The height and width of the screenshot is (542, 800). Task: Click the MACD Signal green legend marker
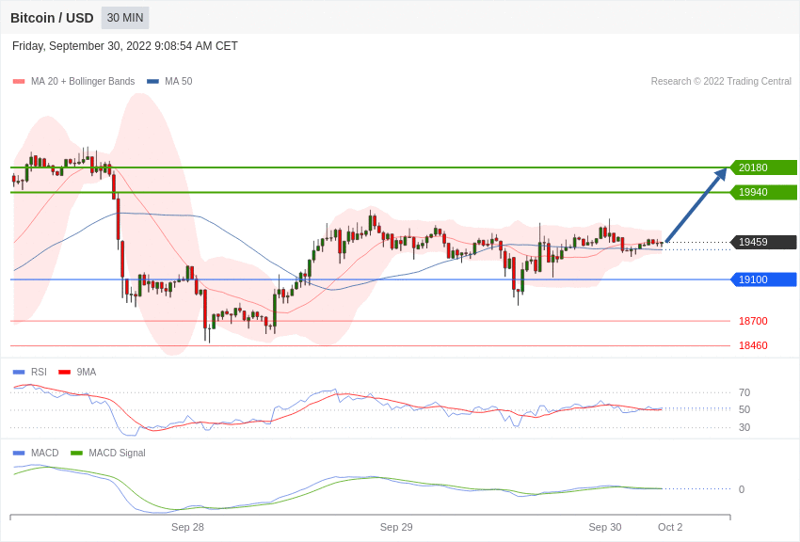point(76,453)
